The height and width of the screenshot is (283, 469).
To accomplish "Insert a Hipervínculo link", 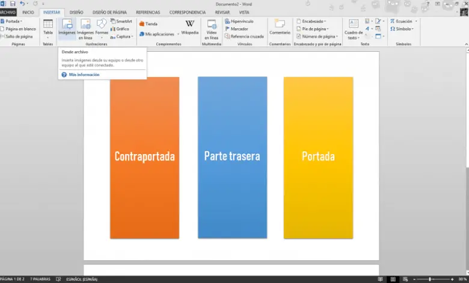I will point(239,21).
